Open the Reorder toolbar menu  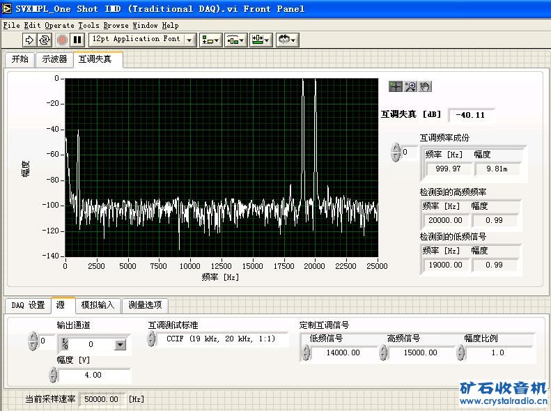(286, 40)
